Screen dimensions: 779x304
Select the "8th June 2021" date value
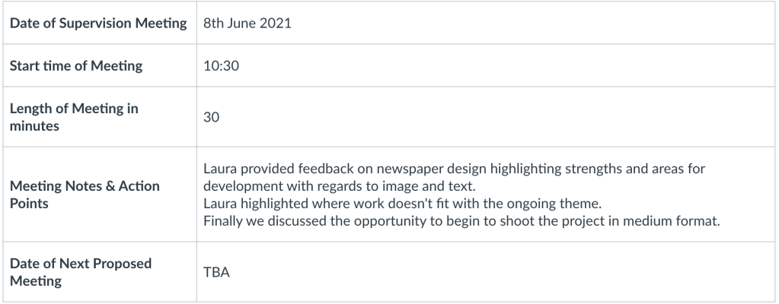pos(247,24)
